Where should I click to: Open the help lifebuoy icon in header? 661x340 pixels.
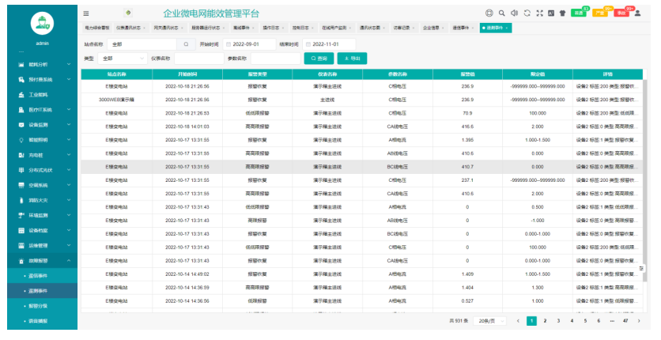pyautogui.click(x=489, y=13)
